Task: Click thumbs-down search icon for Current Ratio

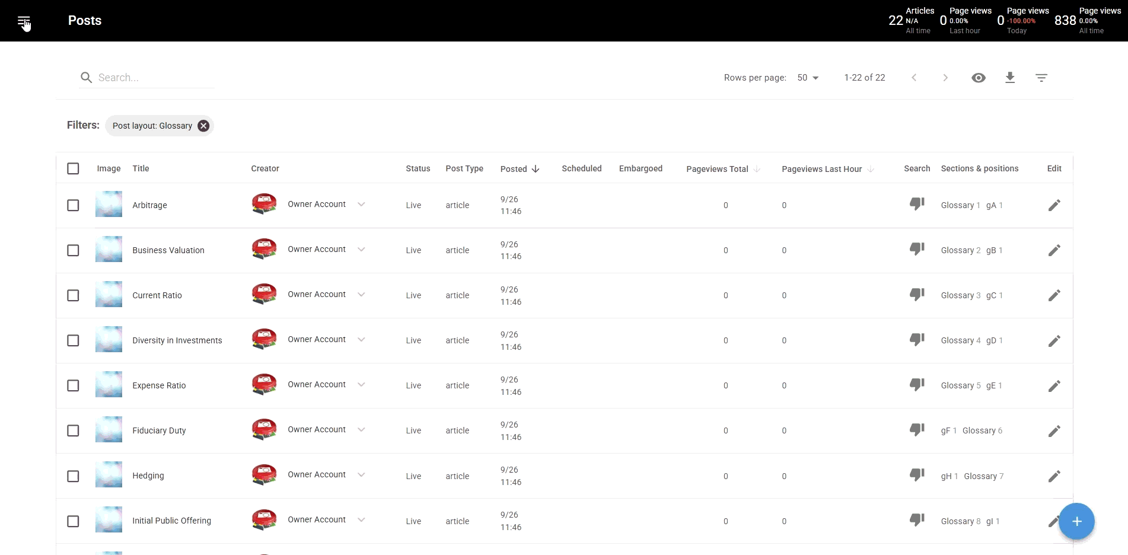Action: [917, 295]
